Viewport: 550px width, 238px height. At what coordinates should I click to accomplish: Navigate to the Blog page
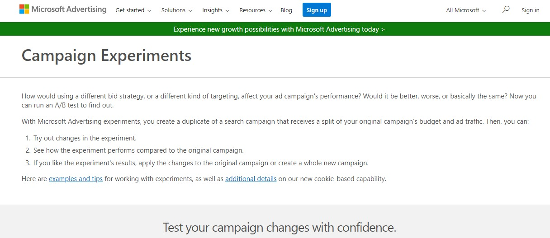tap(286, 10)
